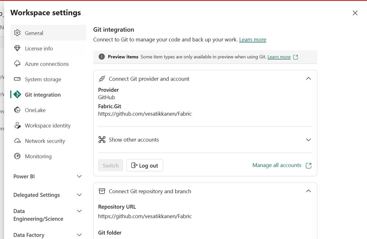Click the info icon beside Preview items
The width and height of the screenshot is (367, 239).
pyautogui.click(x=102, y=56)
